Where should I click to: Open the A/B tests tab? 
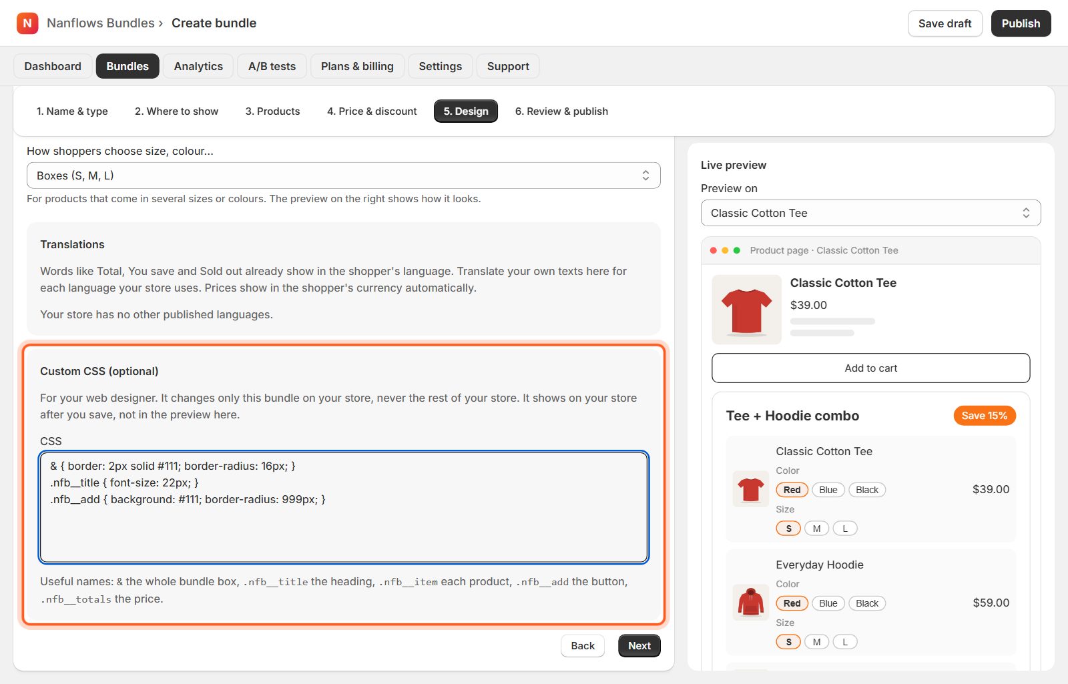click(x=272, y=66)
